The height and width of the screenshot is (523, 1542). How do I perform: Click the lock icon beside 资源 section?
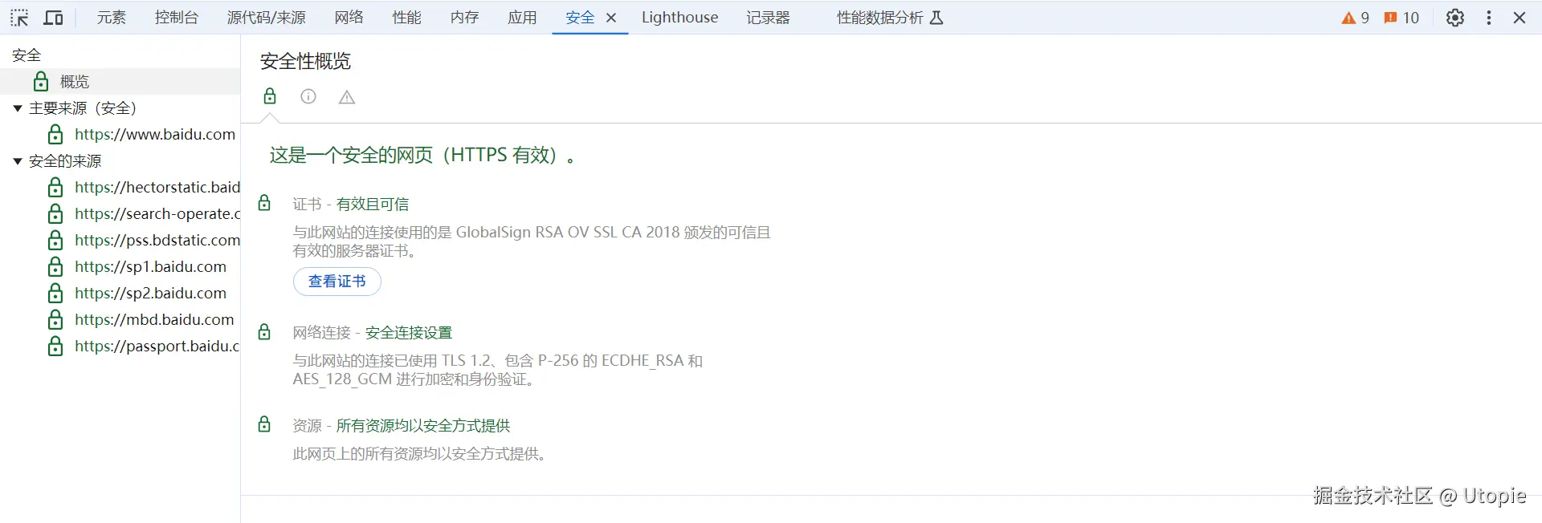[x=264, y=424]
